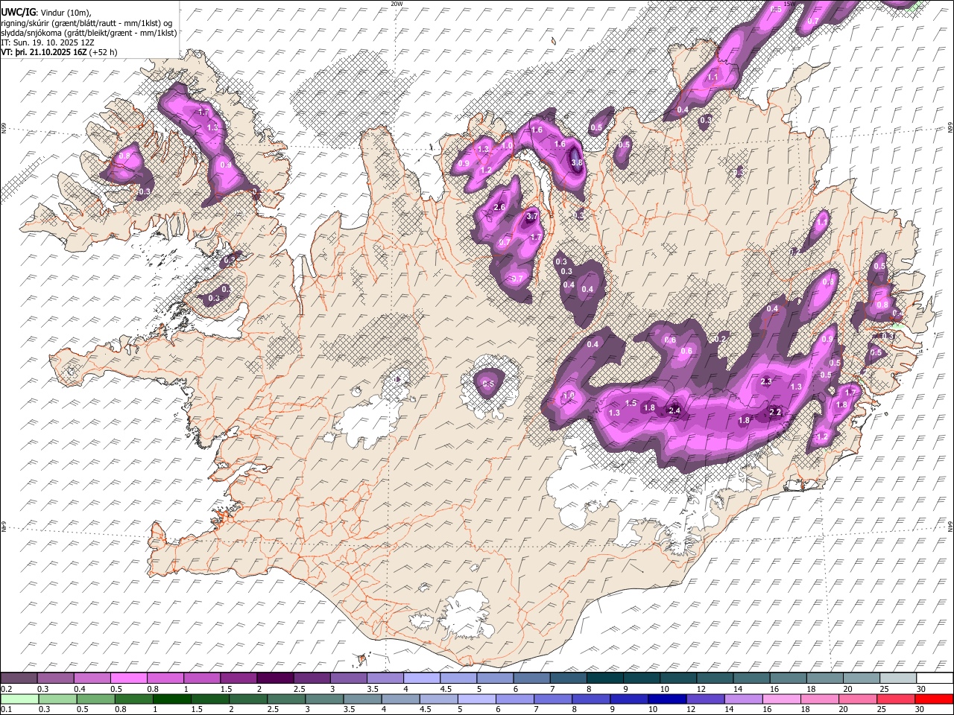Click the pale grey swatch labeled 25 in top row
This screenshot has width=954, height=715.
tap(898, 679)
